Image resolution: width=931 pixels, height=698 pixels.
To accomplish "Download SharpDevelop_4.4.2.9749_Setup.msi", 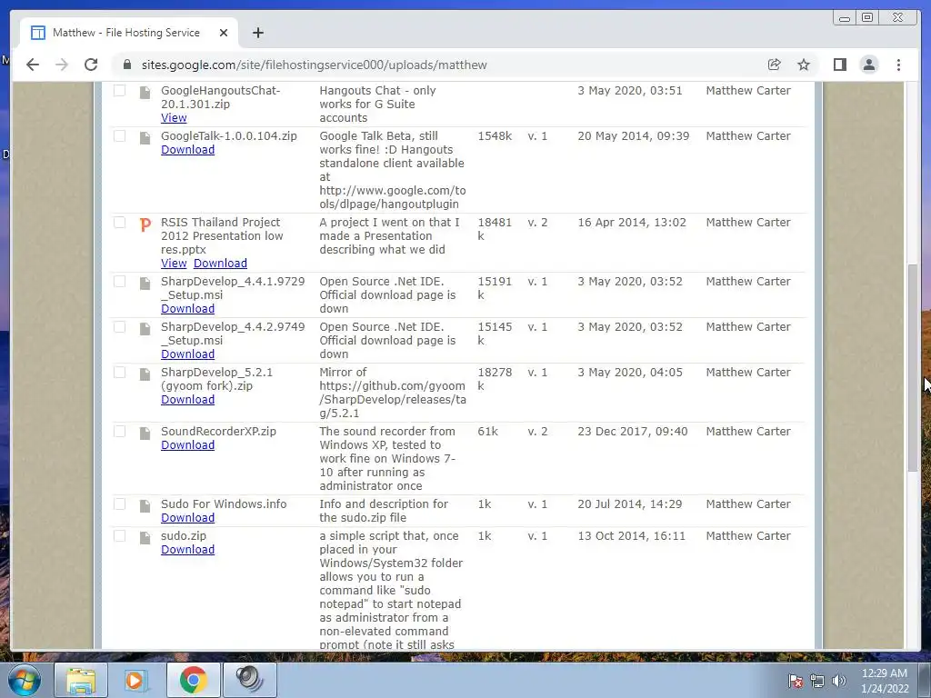I will [x=187, y=354].
